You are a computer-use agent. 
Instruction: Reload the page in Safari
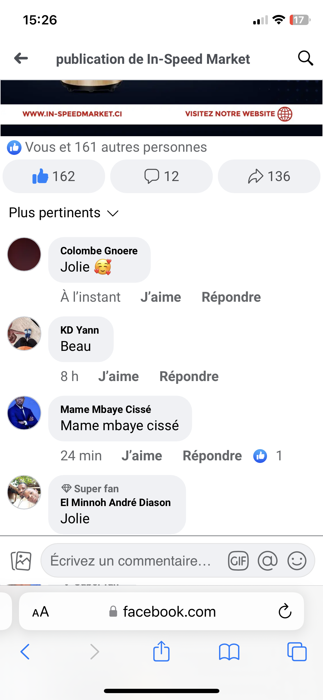point(285,611)
